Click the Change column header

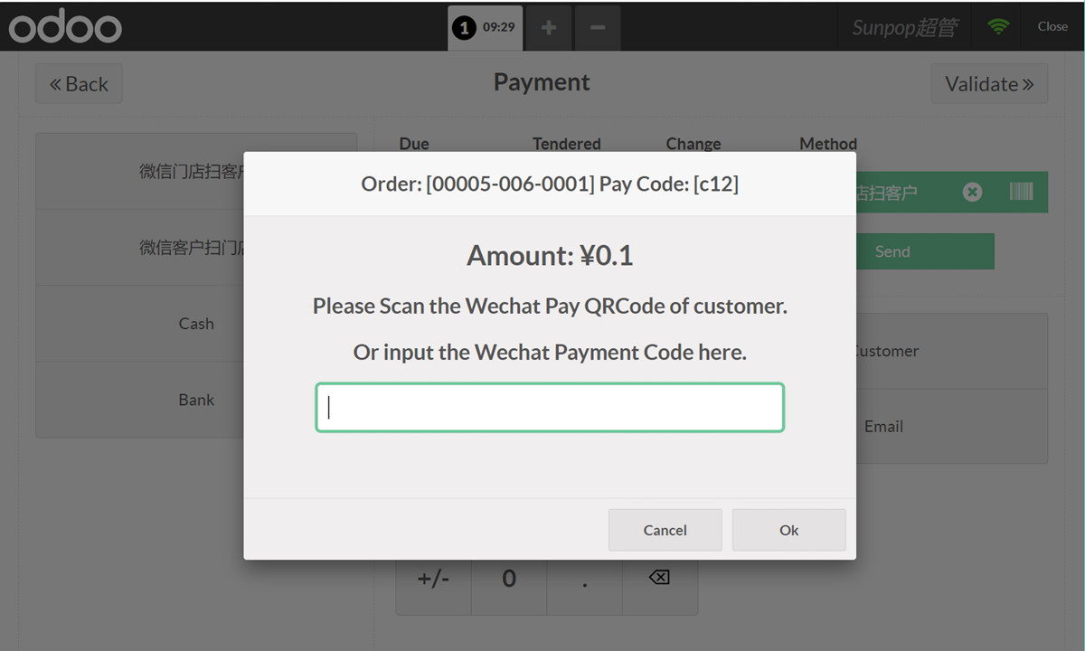(x=693, y=144)
